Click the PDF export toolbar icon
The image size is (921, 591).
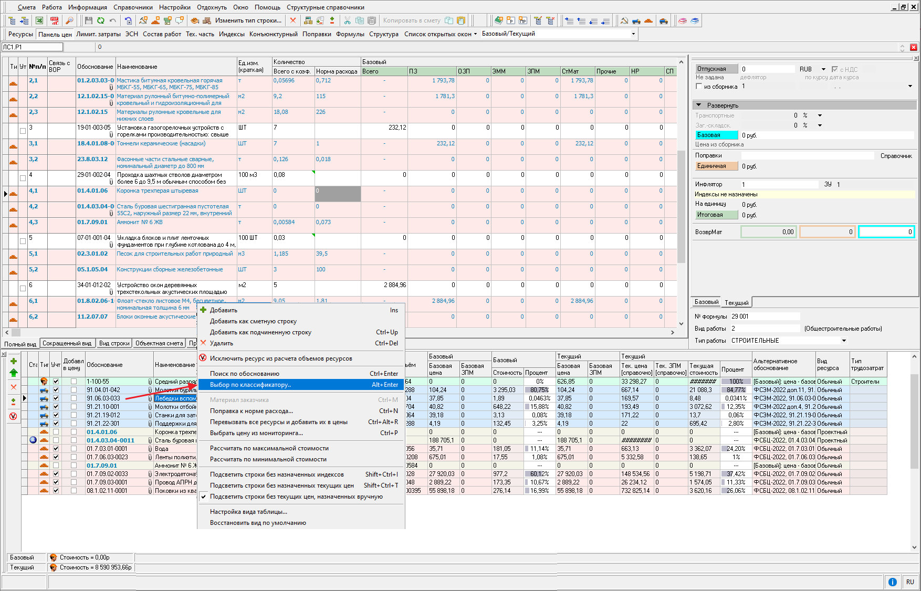55,20
